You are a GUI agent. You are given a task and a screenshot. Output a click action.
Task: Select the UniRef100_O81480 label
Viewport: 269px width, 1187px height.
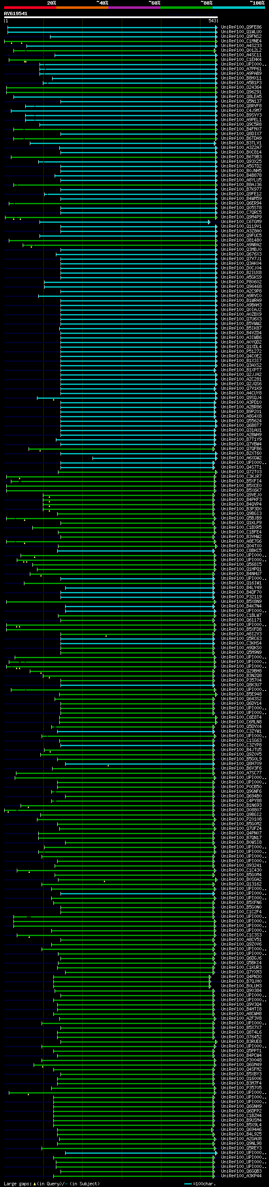coord(241,240)
